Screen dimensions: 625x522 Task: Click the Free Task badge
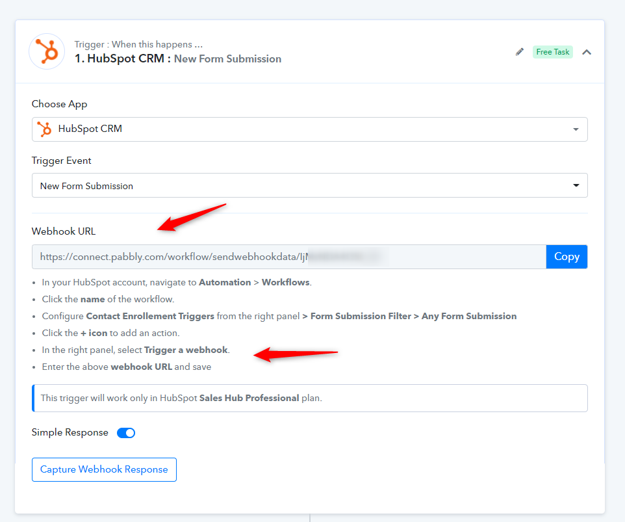pyautogui.click(x=552, y=52)
